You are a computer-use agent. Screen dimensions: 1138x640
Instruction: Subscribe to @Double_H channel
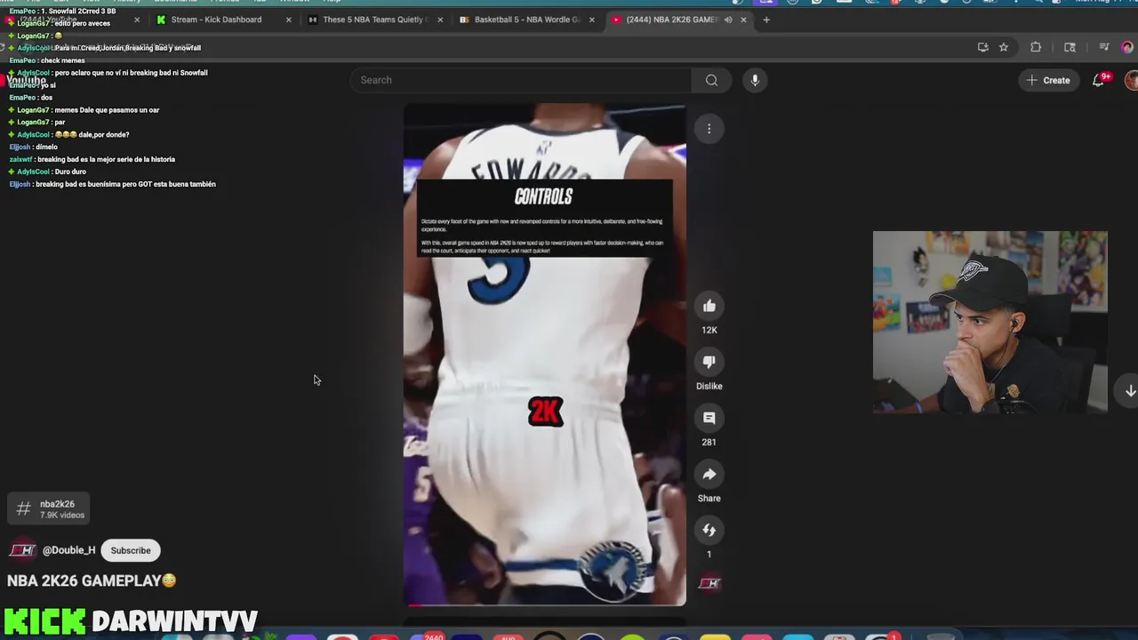click(x=131, y=550)
